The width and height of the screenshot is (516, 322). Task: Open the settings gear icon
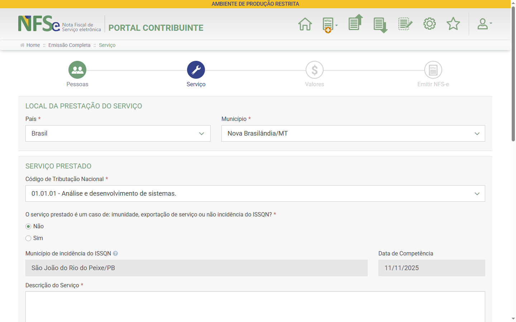pos(429,24)
